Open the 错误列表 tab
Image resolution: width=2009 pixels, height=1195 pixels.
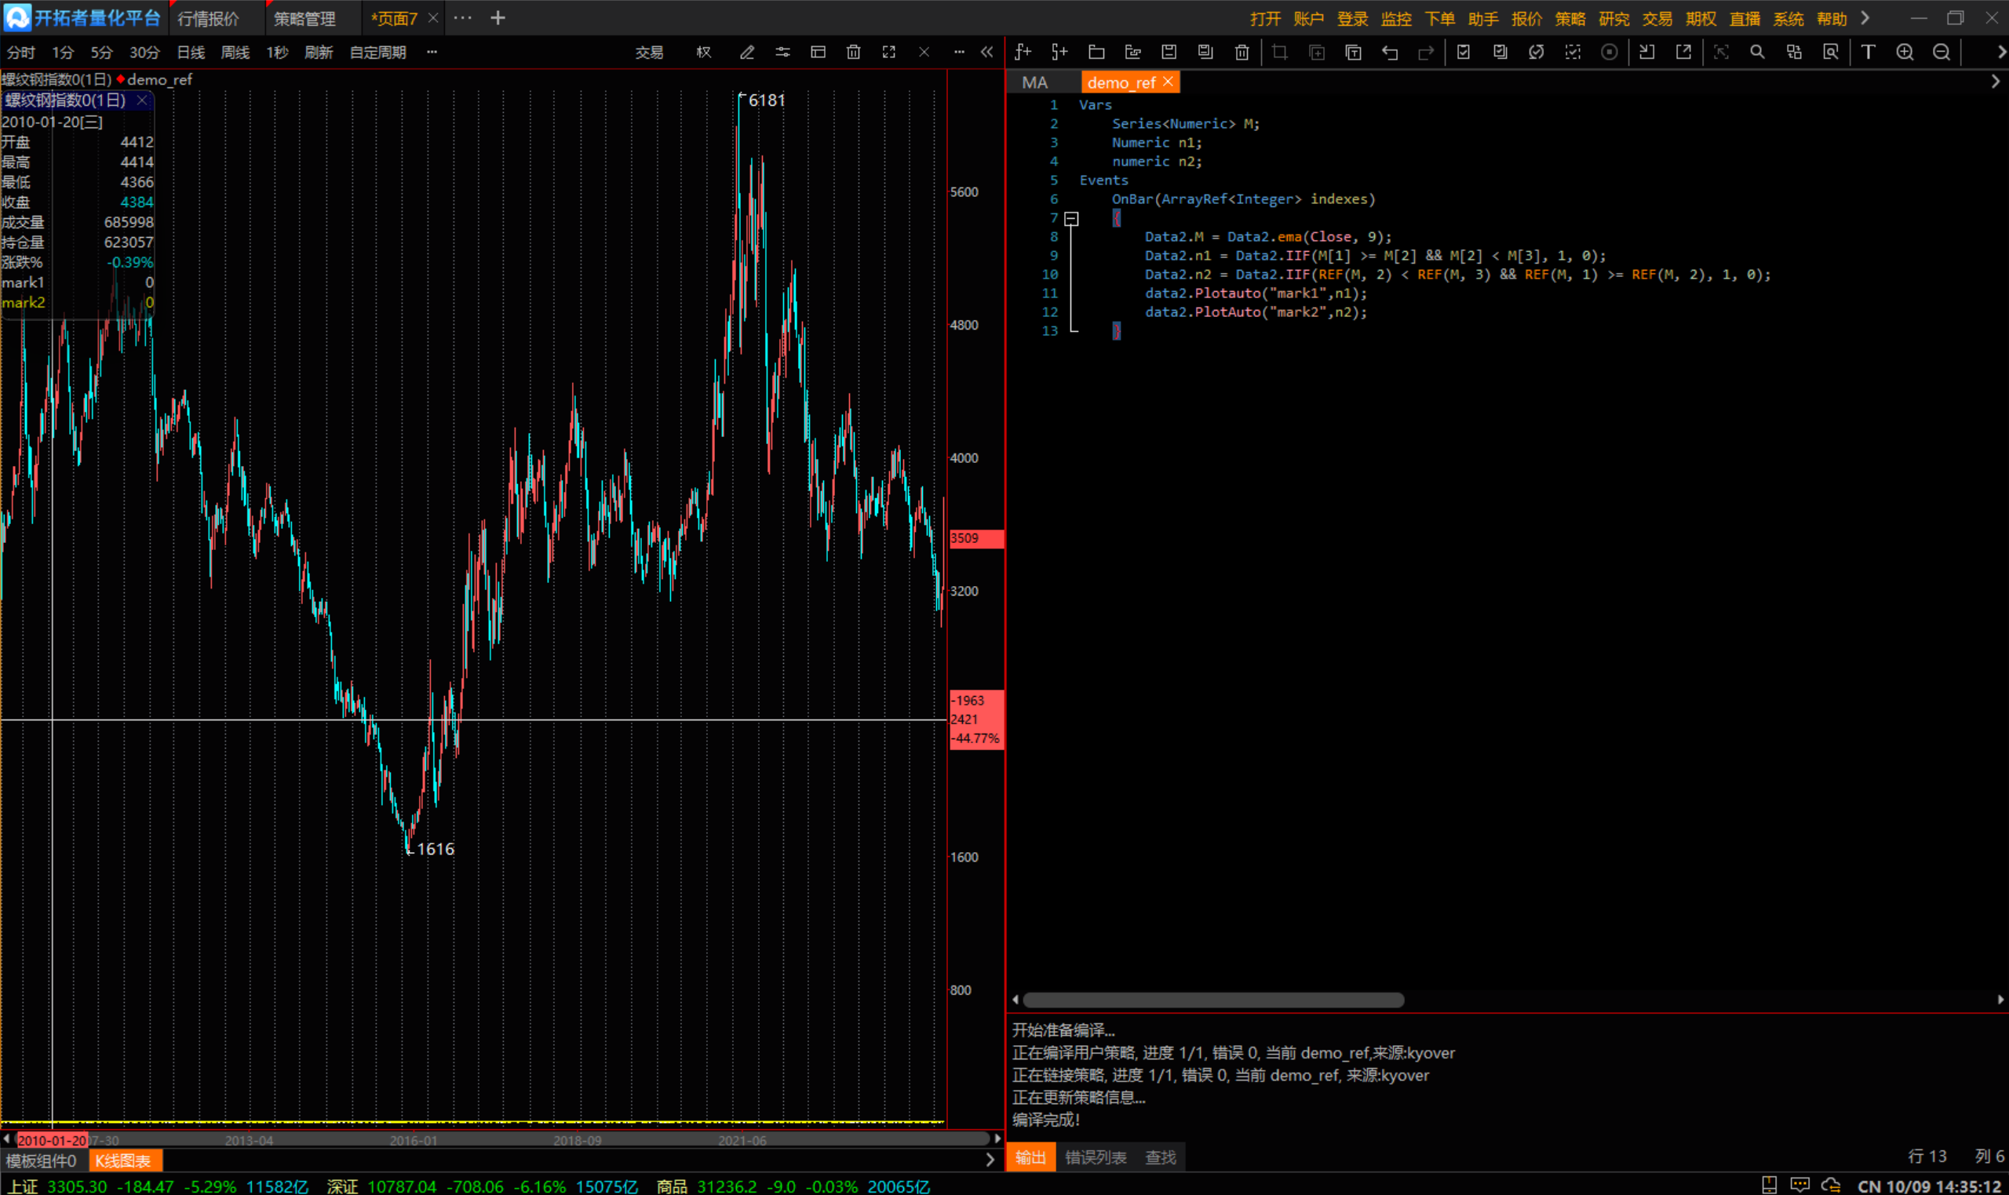click(x=1096, y=1157)
